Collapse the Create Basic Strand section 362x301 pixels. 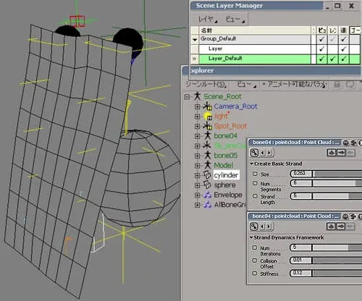coord(251,164)
